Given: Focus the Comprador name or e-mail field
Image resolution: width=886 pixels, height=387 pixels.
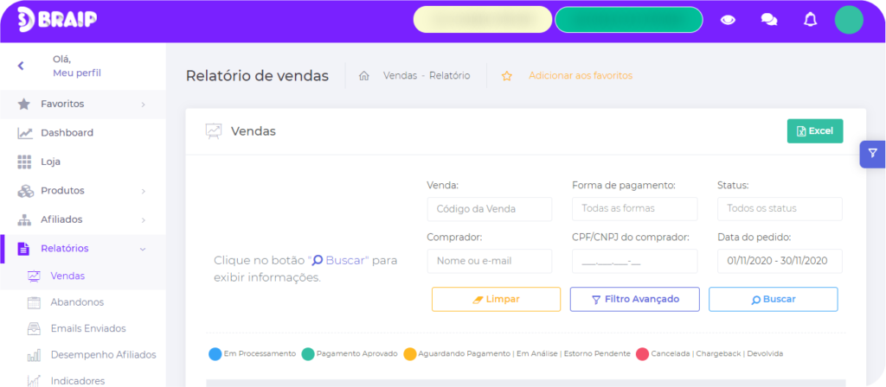Looking at the screenshot, I should 490,261.
